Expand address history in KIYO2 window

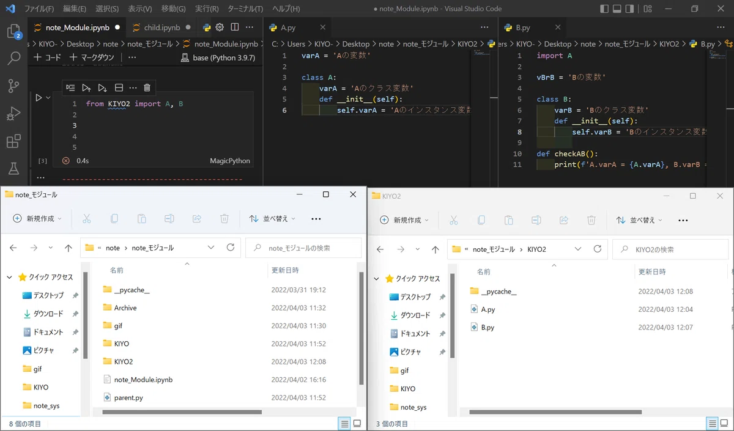click(x=578, y=249)
